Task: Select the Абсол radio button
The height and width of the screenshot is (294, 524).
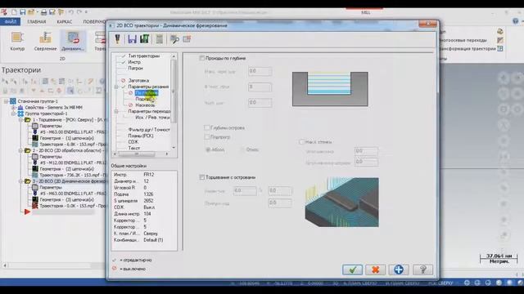Action: [x=208, y=149]
